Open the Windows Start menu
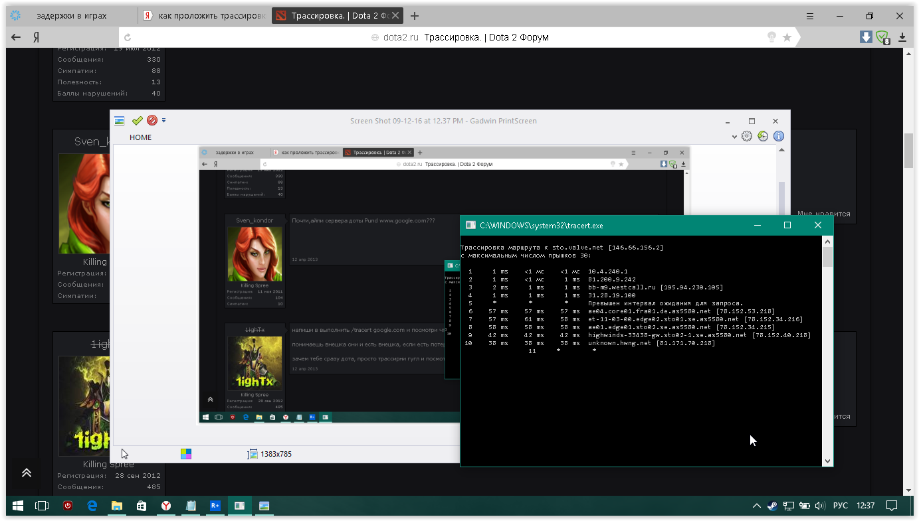The height and width of the screenshot is (521, 919). pyautogui.click(x=18, y=506)
